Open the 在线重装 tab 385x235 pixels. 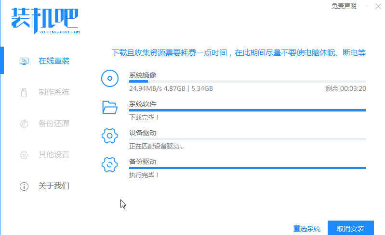click(54, 62)
